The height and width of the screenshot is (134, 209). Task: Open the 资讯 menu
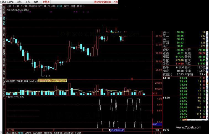19,2
